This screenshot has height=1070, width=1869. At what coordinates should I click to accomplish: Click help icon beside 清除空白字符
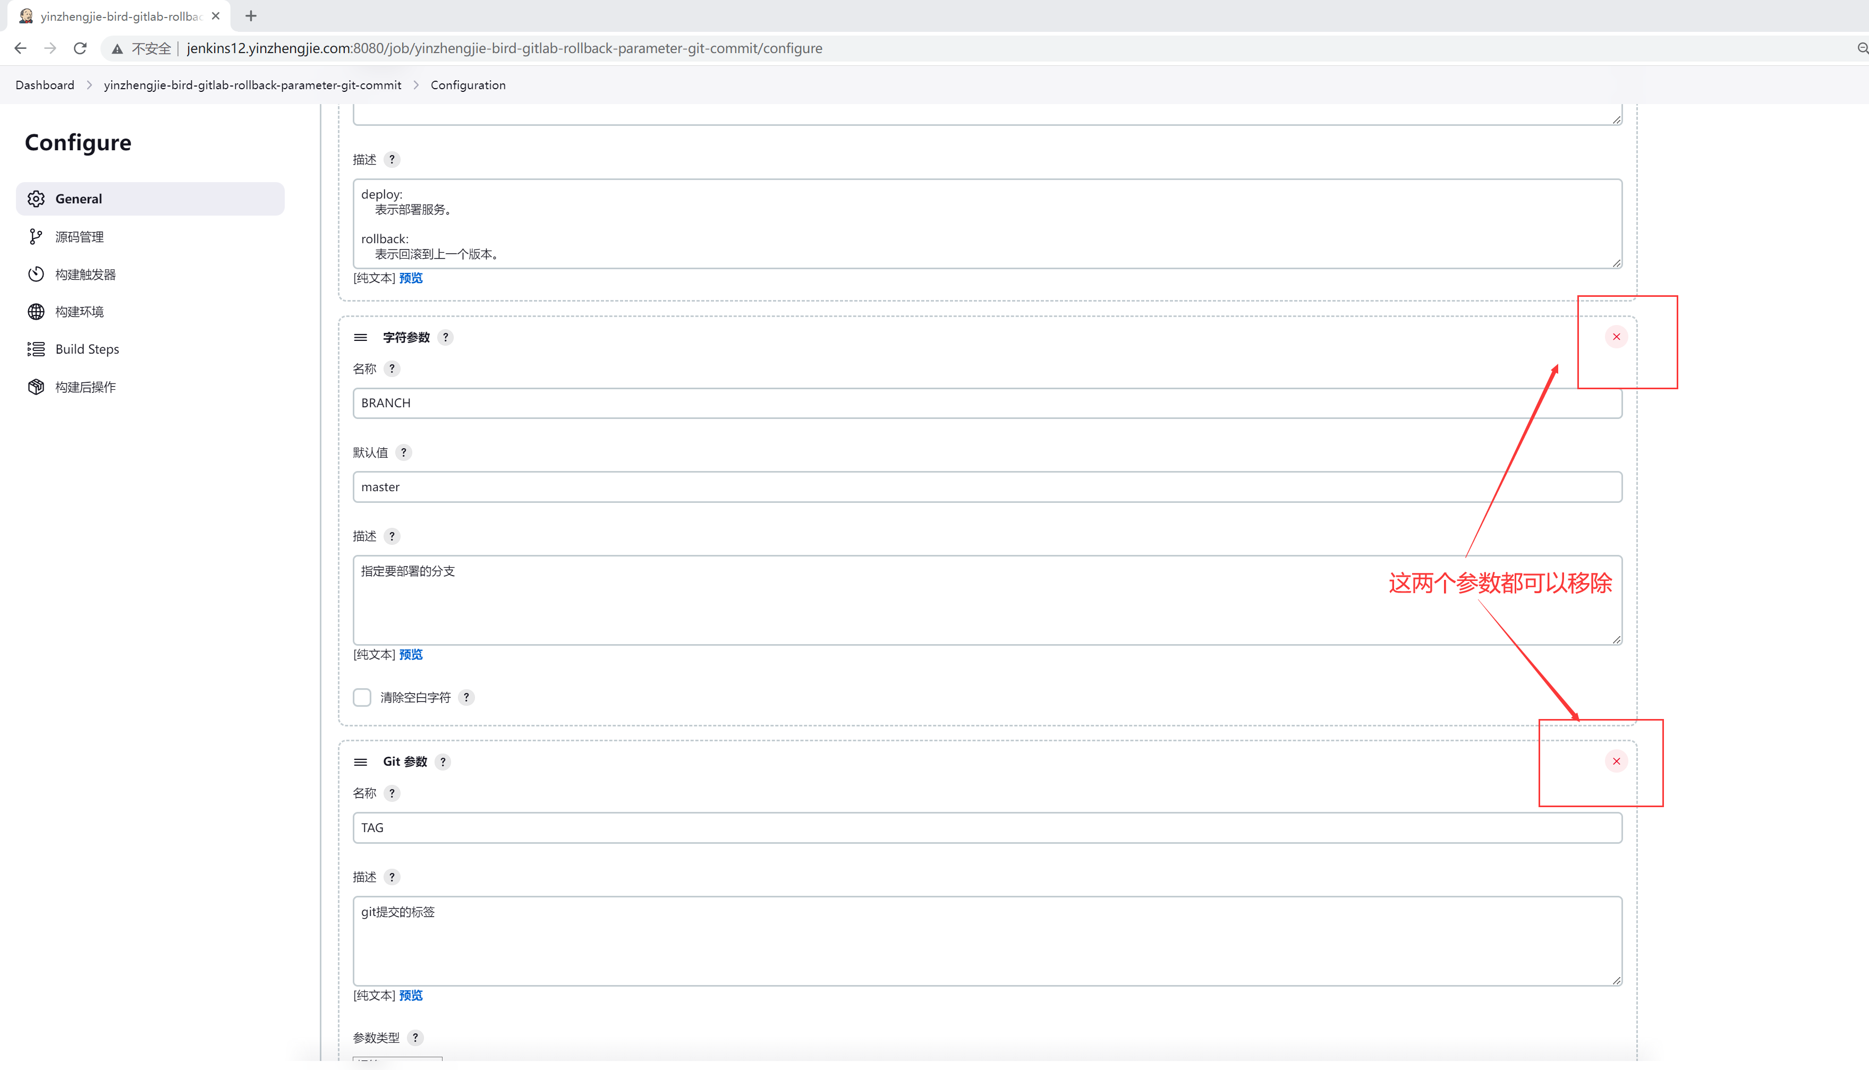coord(466,697)
